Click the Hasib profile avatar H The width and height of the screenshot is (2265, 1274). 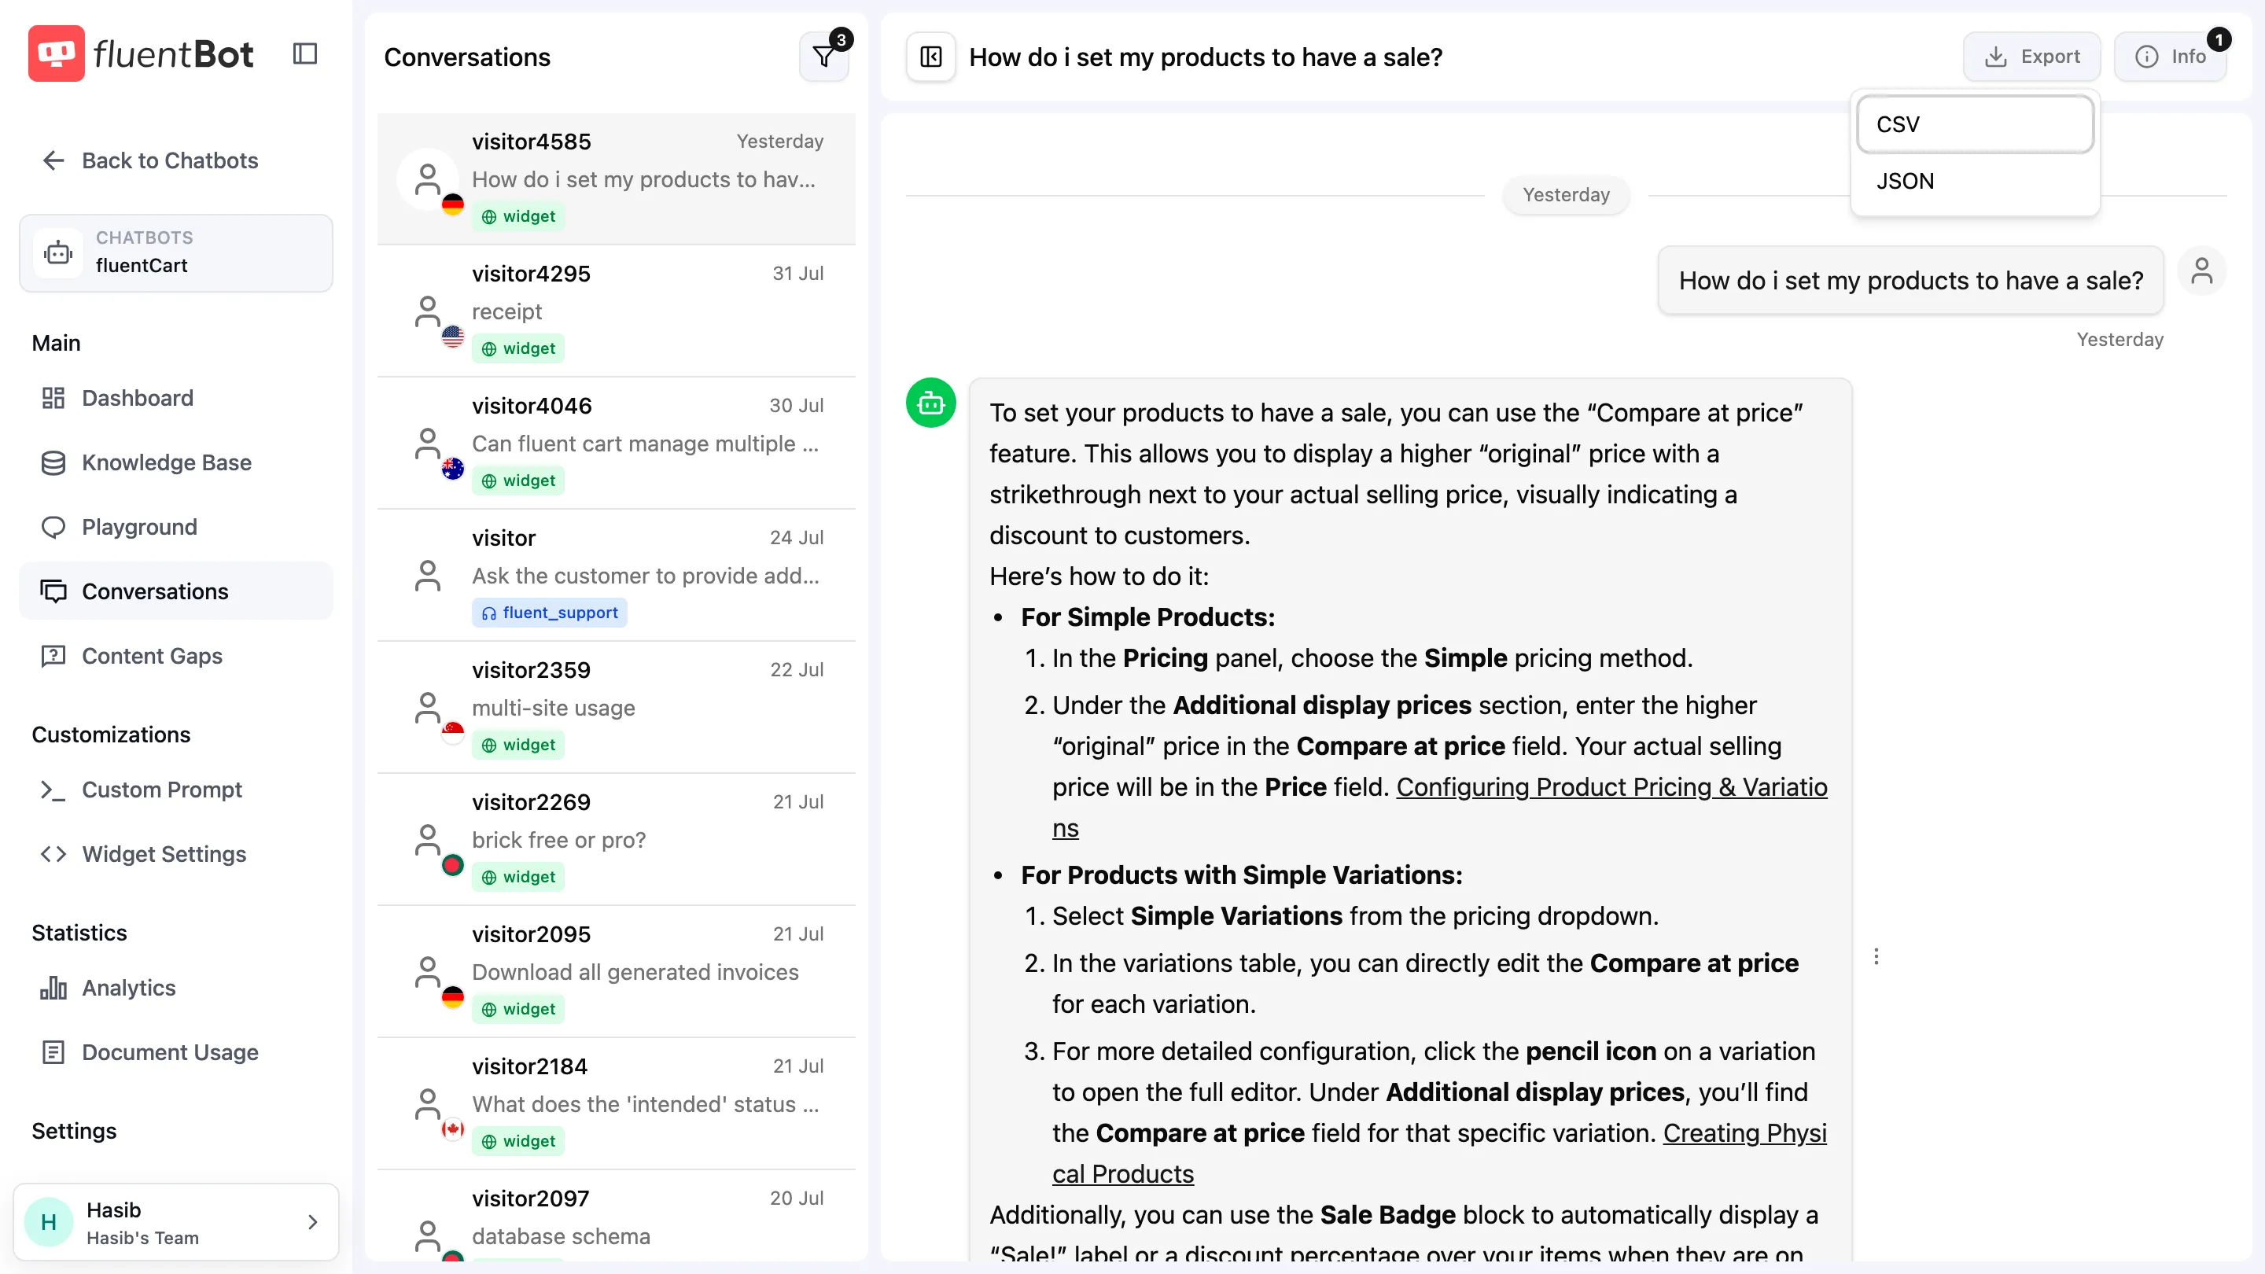[50, 1221]
